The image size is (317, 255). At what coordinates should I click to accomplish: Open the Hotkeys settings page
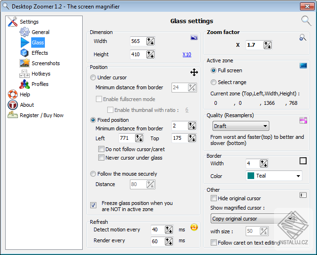point(41,74)
